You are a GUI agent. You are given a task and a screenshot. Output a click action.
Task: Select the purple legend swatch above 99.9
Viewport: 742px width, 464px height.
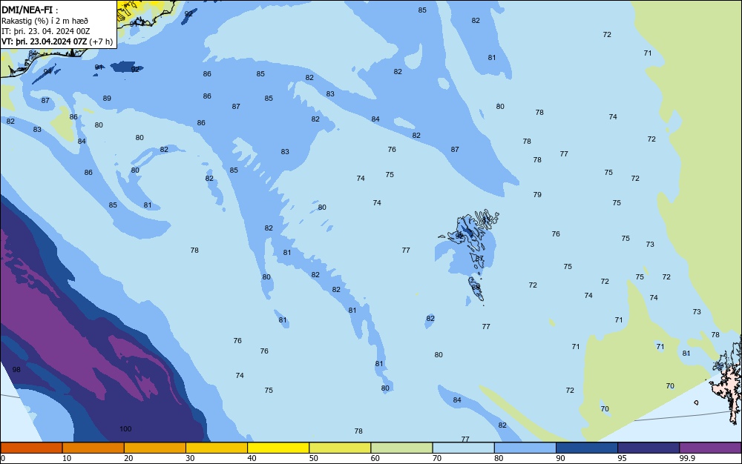click(x=710, y=448)
